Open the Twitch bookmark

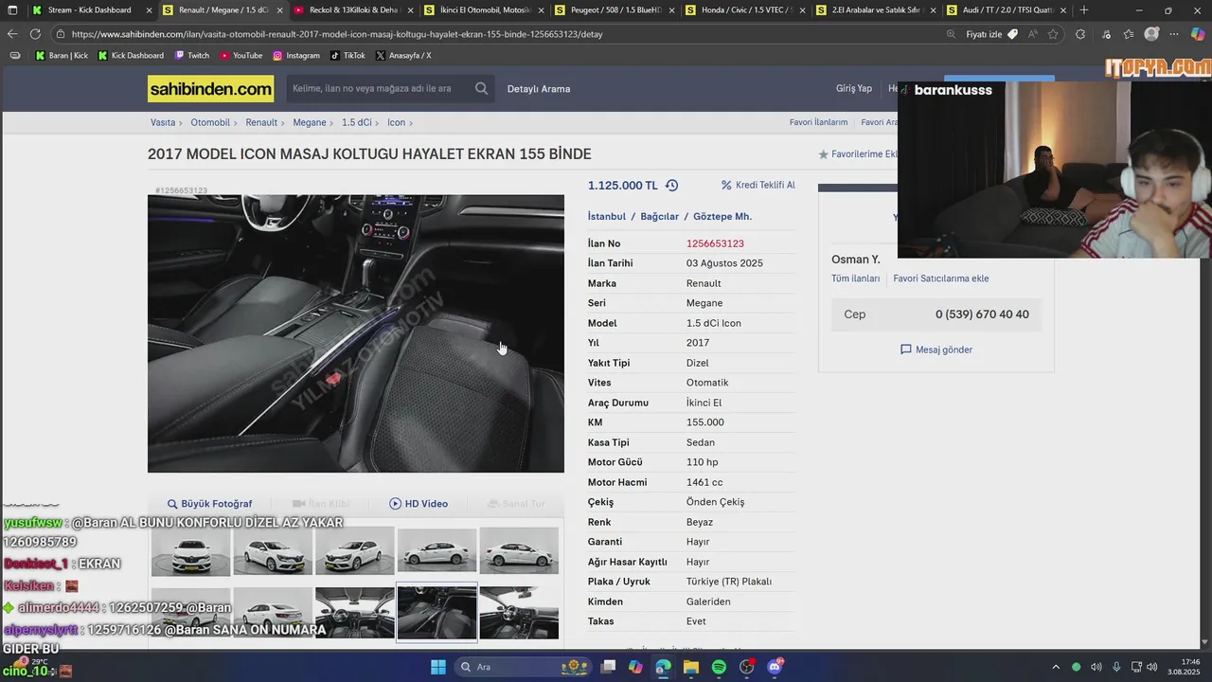click(x=192, y=56)
